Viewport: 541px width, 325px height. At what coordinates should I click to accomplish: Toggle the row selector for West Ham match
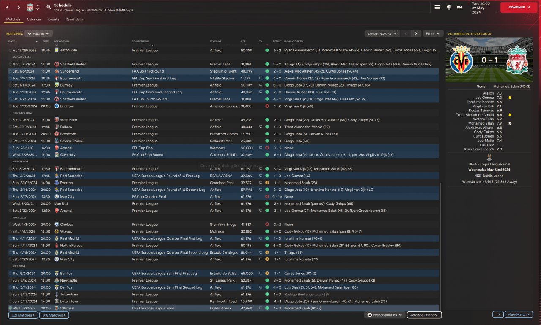[10, 120]
